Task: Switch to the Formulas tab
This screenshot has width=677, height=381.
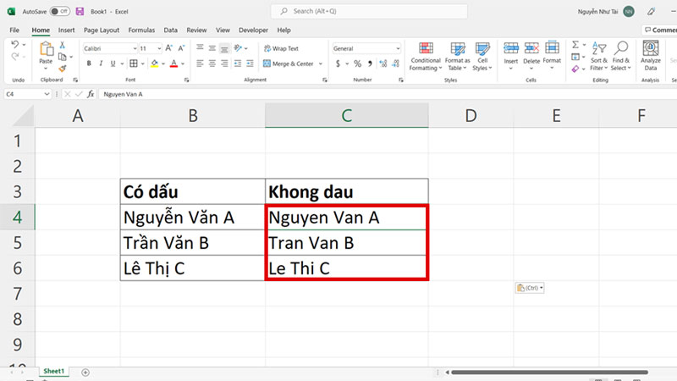Action: coord(141,30)
